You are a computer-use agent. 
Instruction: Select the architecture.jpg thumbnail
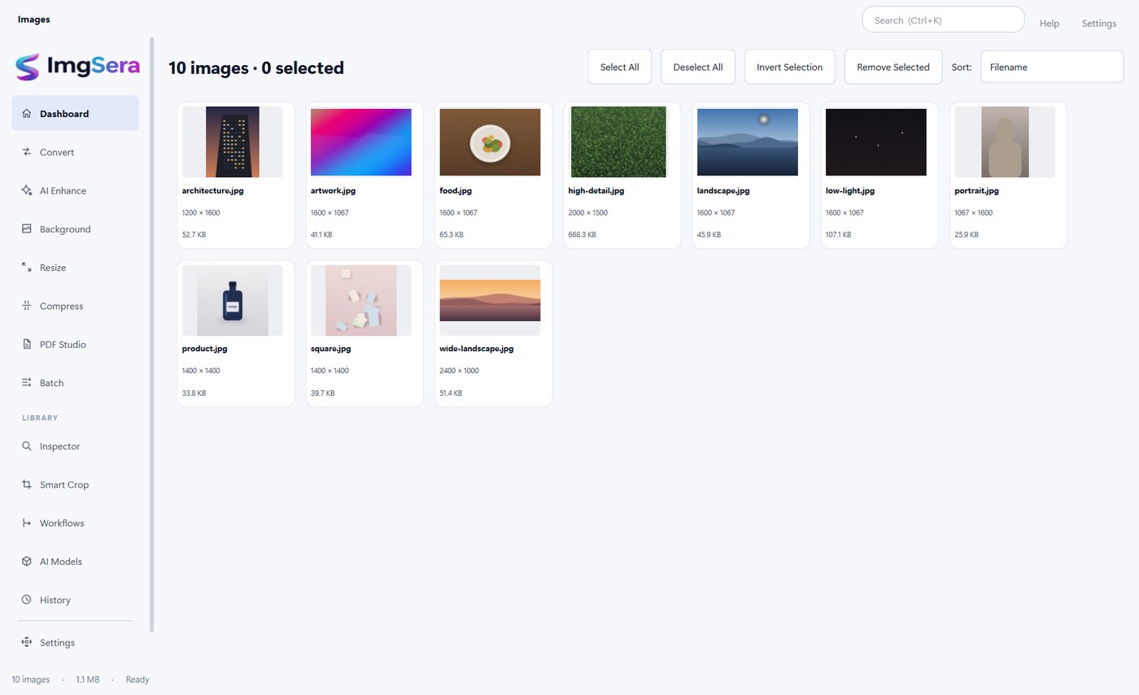(233, 141)
